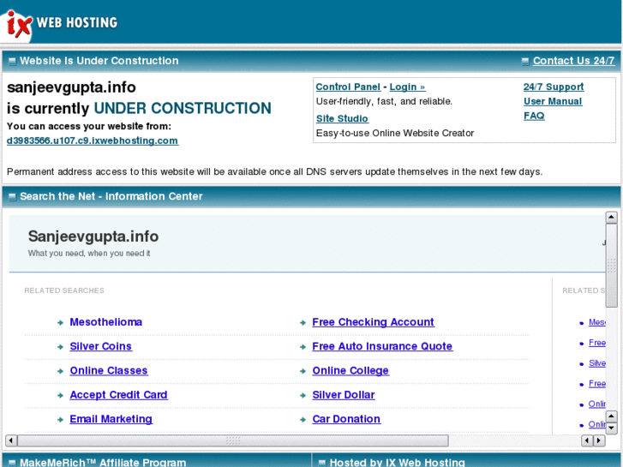The width and height of the screenshot is (623, 467).
Task: Click the 'User-friendly, fast, and reliable.' text
Action: 384,101
